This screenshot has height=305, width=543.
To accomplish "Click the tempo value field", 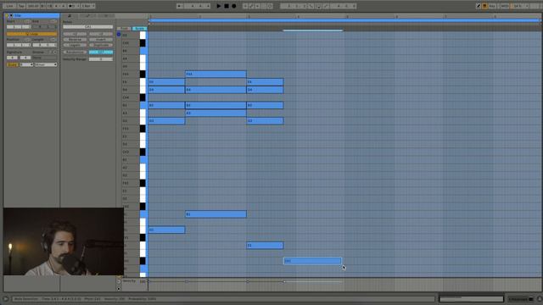I will (x=33, y=6).
